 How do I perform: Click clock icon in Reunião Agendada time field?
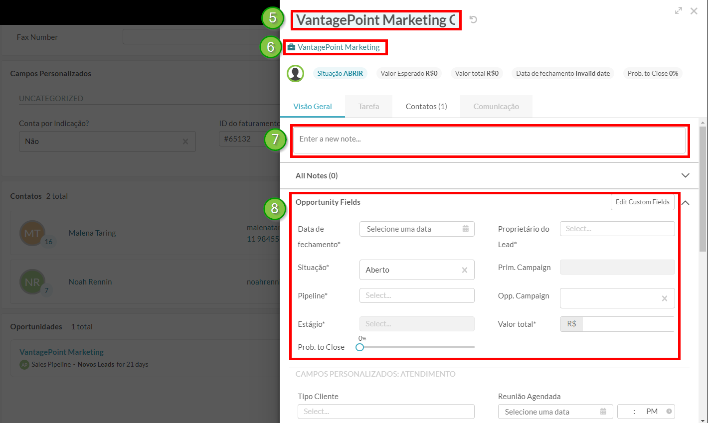669,412
